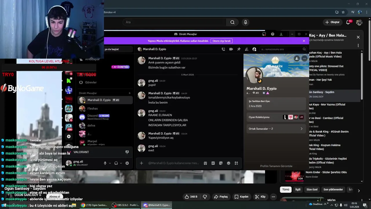Start a voice call with Marshall D. Eypio
The height and width of the screenshot is (209, 371).
coord(223,49)
